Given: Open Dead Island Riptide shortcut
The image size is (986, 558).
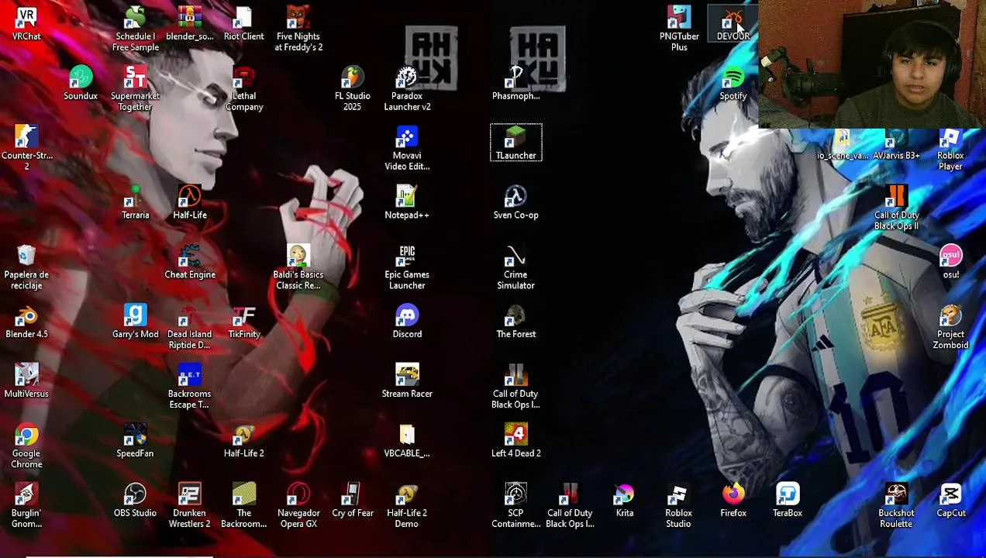Looking at the screenshot, I should [190, 328].
